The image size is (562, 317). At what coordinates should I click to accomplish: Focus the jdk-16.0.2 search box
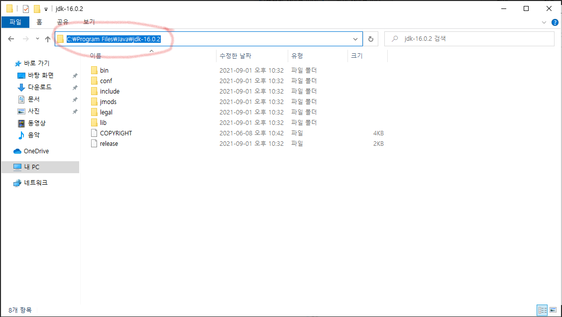tap(469, 39)
